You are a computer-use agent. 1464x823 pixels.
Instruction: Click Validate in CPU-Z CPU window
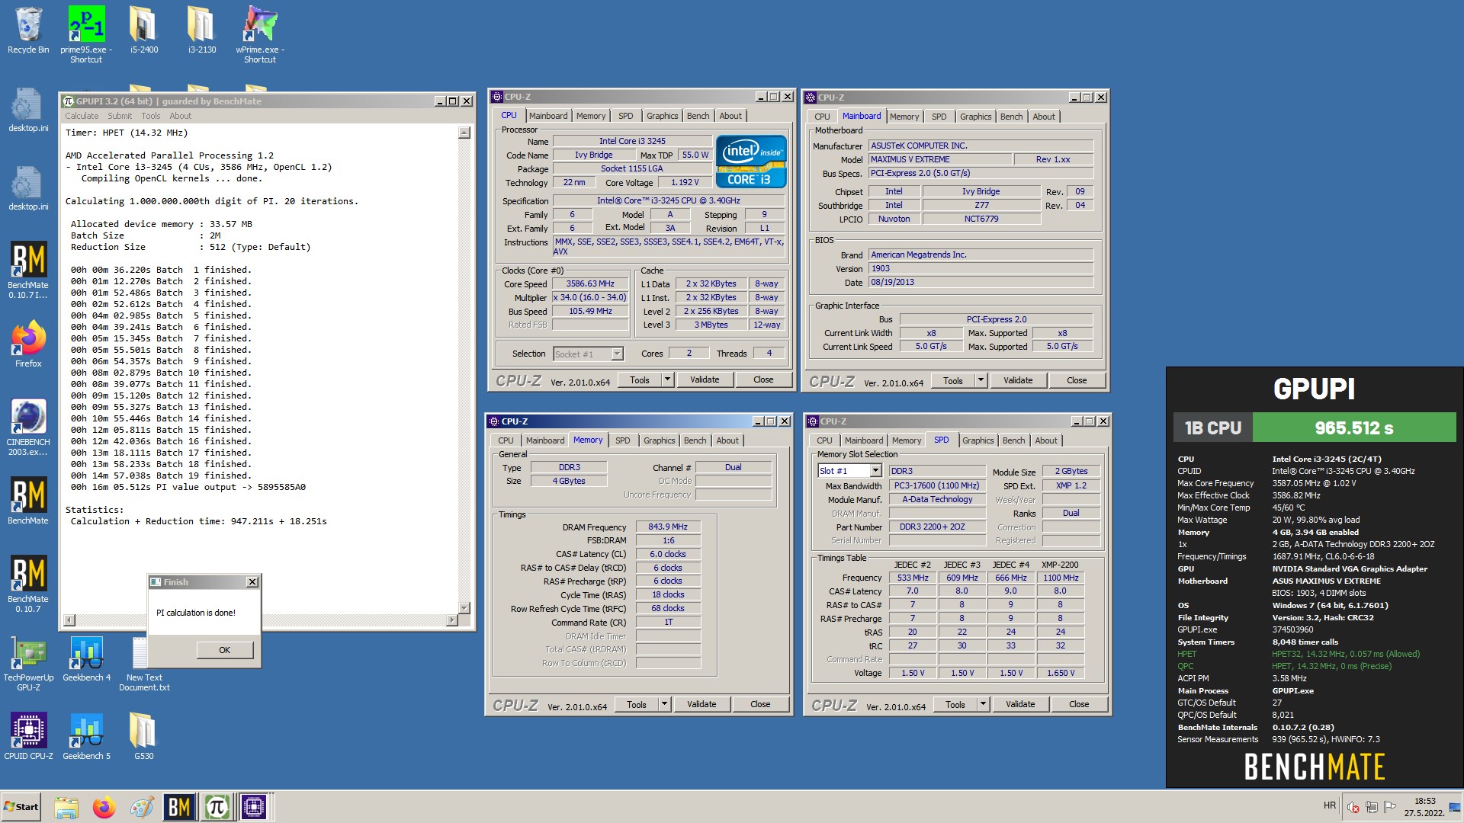tap(705, 379)
